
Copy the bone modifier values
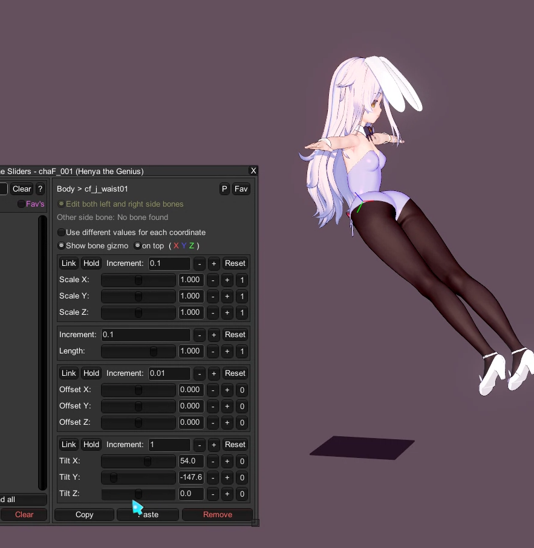84,514
